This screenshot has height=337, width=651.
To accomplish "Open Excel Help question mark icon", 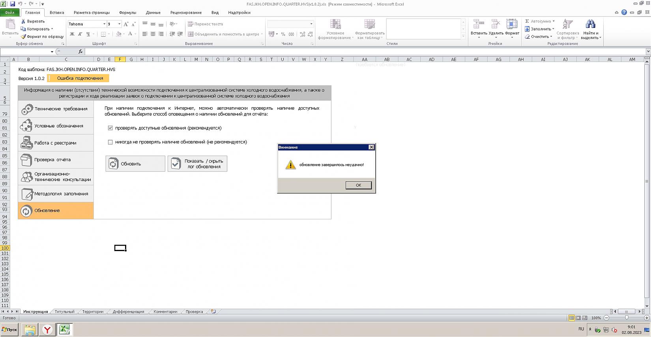I will pos(624,12).
